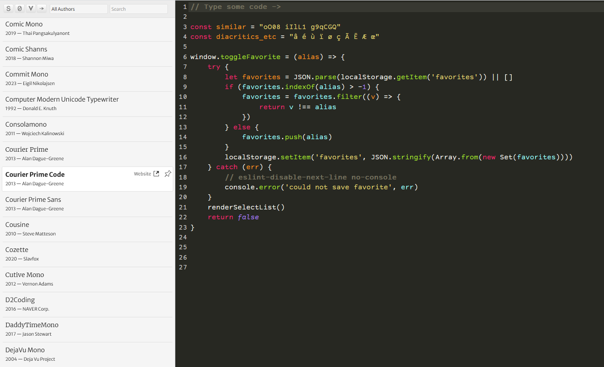
Task: Choose the Commit Mono font
Action: point(27,74)
